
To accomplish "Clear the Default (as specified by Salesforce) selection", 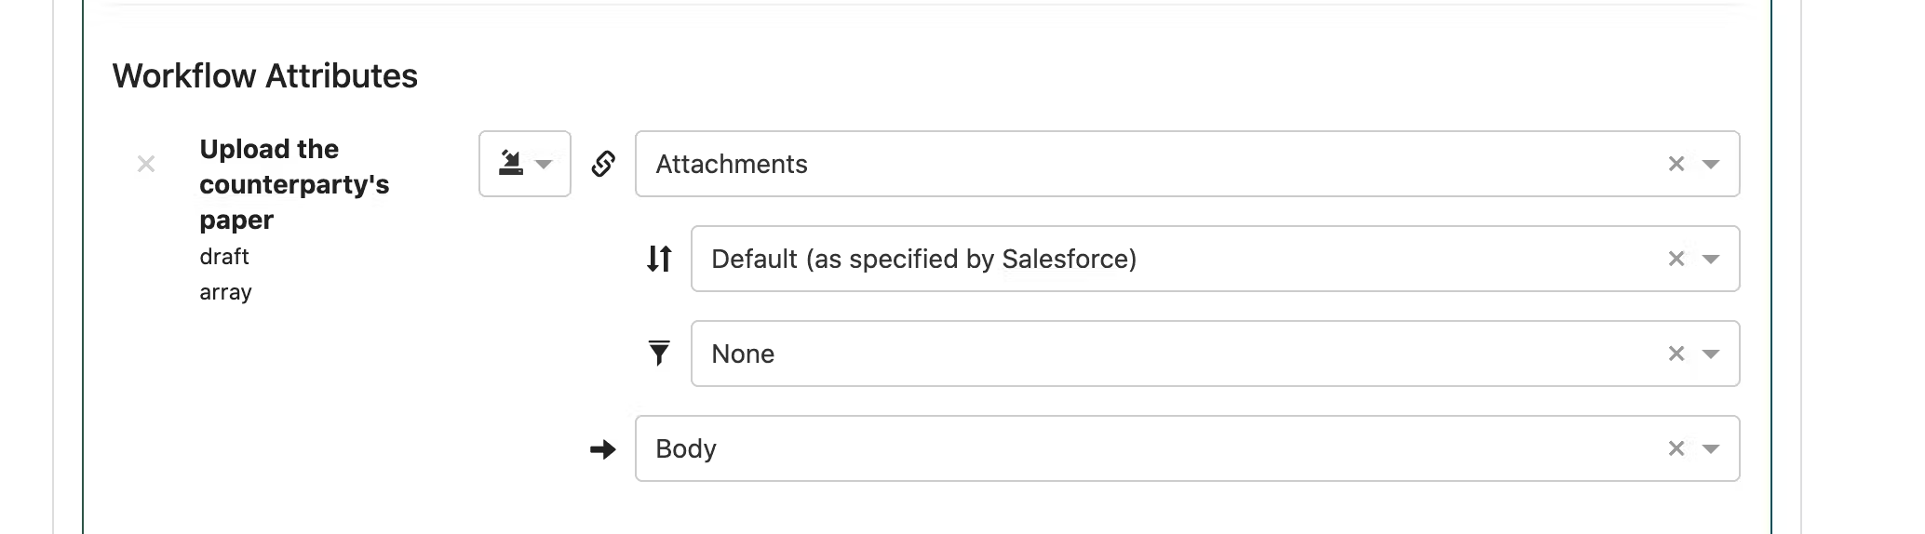I will pyautogui.click(x=1676, y=259).
